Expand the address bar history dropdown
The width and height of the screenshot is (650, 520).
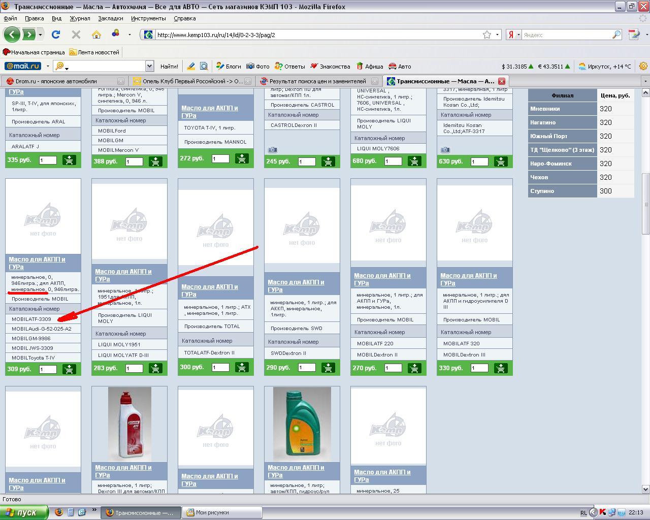coord(498,35)
